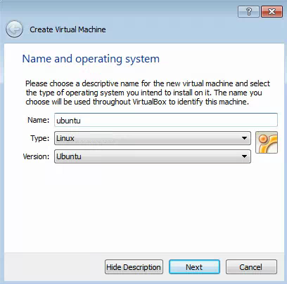Click the 'Name and operating system' heading
The image size is (287, 284).
[91, 59]
